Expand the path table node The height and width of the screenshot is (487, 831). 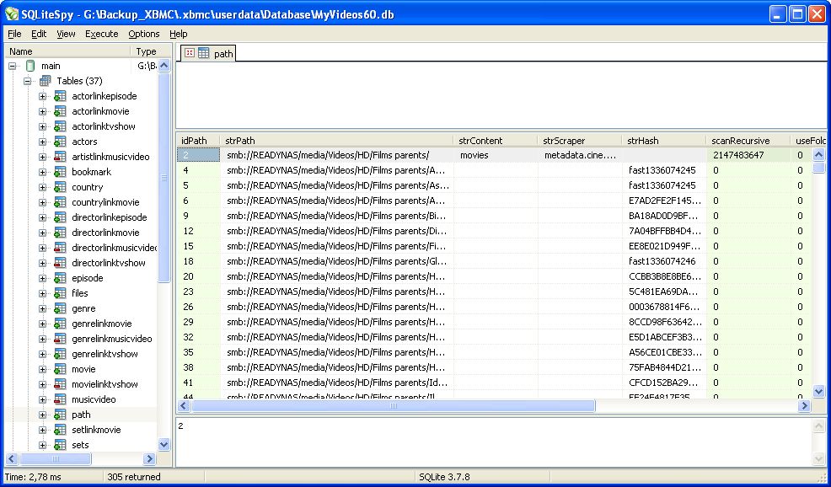point(43,415)
